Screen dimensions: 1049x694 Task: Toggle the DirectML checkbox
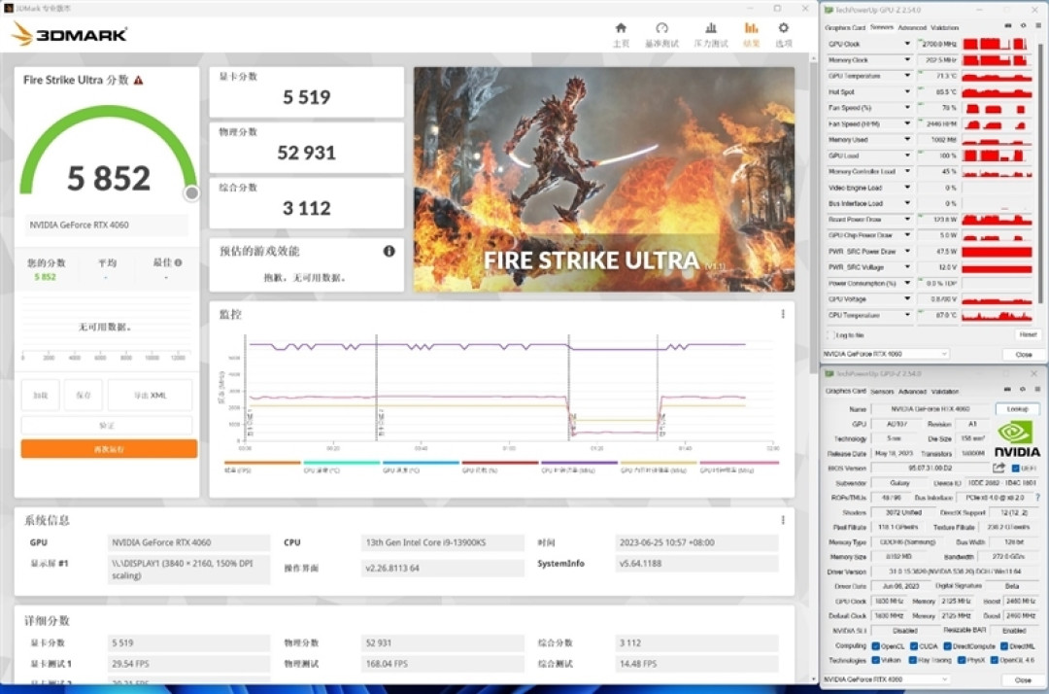tap(1003, 646)
